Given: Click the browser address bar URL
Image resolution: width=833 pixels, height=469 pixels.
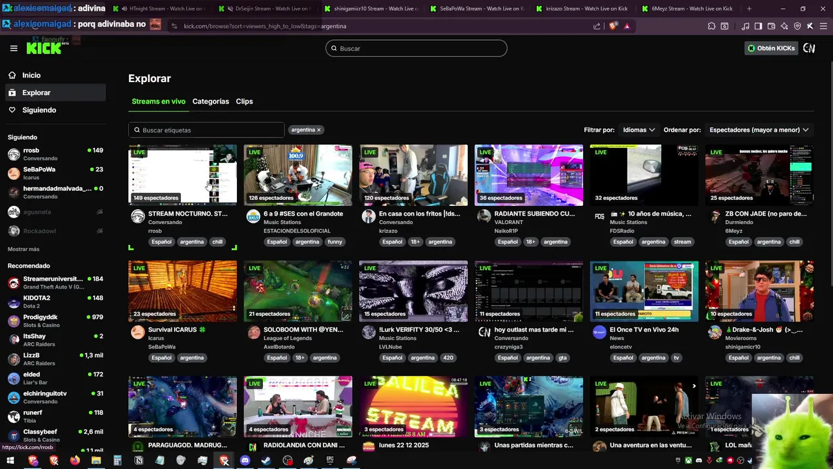Looking at the screenshot, I should pyautogui.click(x=265, y=26).
